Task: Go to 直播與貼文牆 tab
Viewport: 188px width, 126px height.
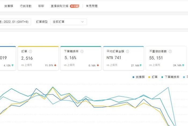Action: tap(60, 6)
